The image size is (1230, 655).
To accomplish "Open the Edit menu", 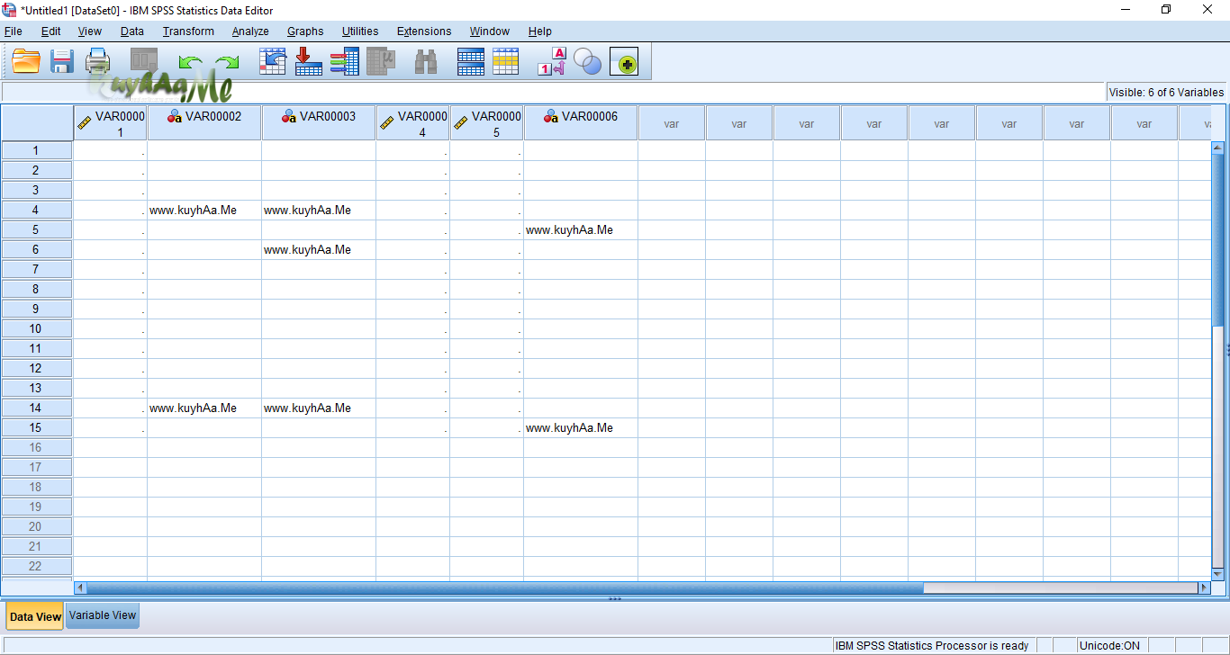I will pos(51,31).
